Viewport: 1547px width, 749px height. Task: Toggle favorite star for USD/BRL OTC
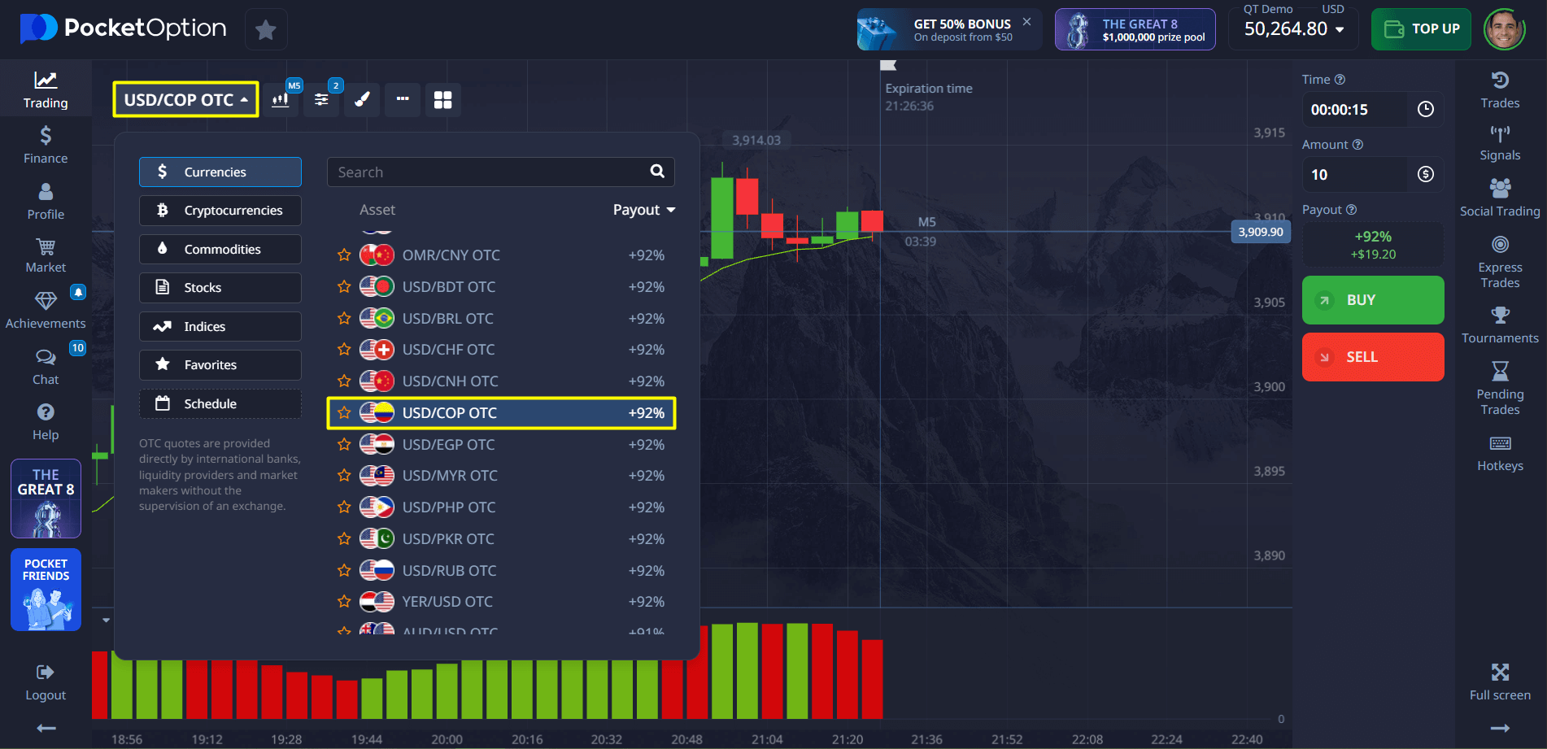click(x=344, y=319)
